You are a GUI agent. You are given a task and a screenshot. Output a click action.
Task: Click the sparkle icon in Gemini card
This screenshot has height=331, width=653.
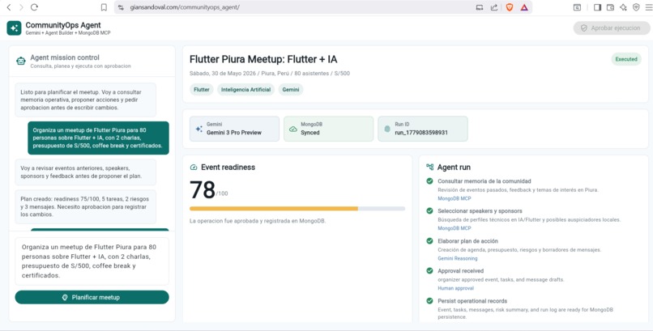point(198,129)
